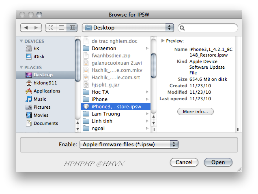Switch to icon view mode

point(51,27)
